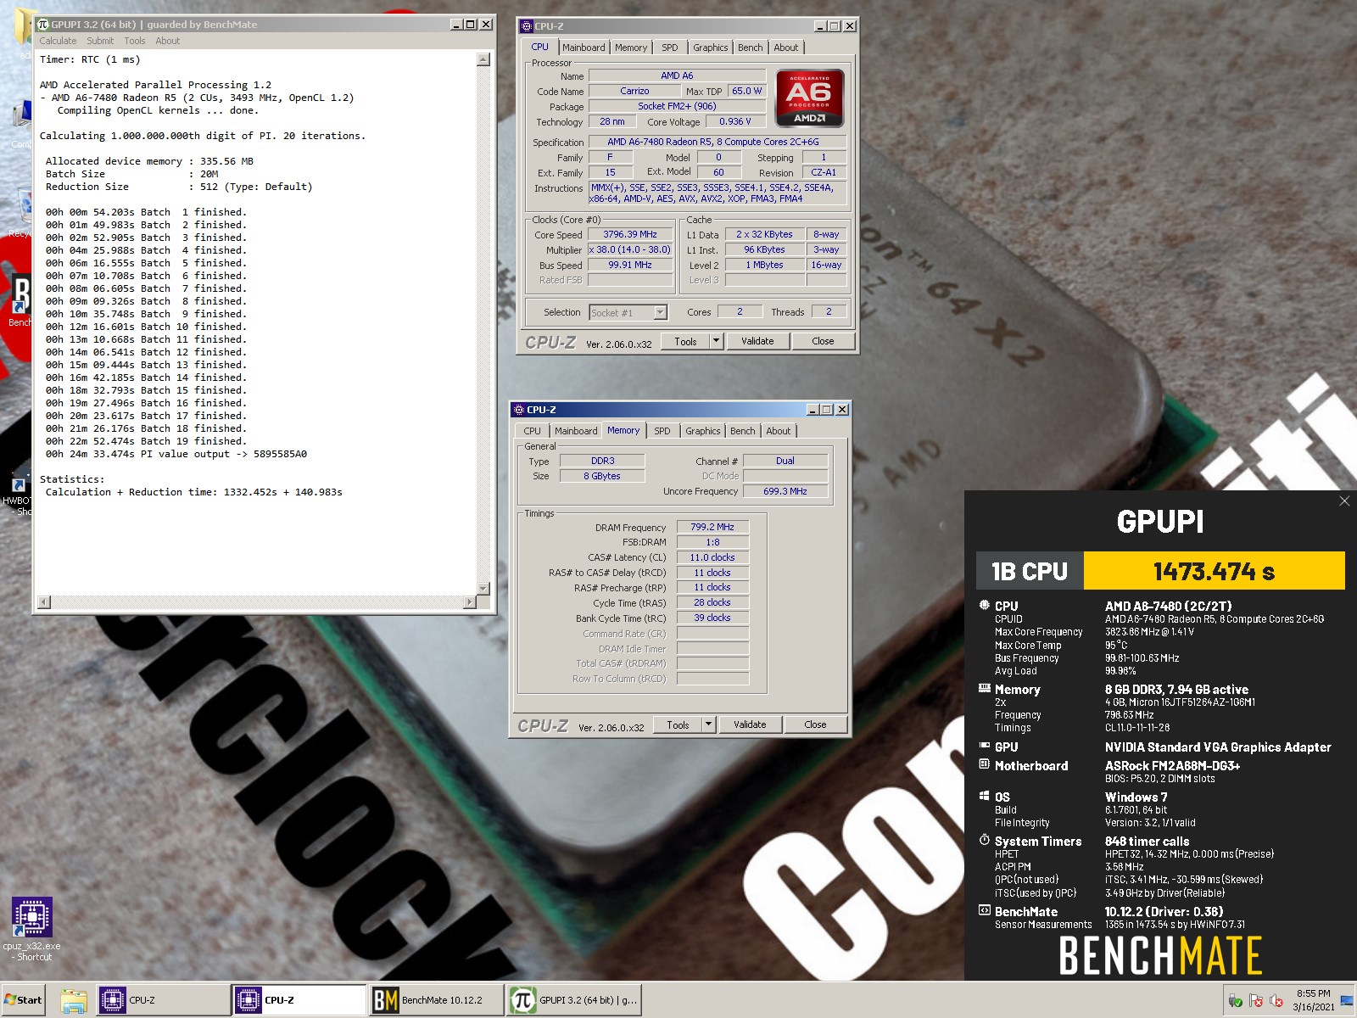
Task: Click the Uncore Frequency 699.3 MHz field
Action: coord(785,491)
